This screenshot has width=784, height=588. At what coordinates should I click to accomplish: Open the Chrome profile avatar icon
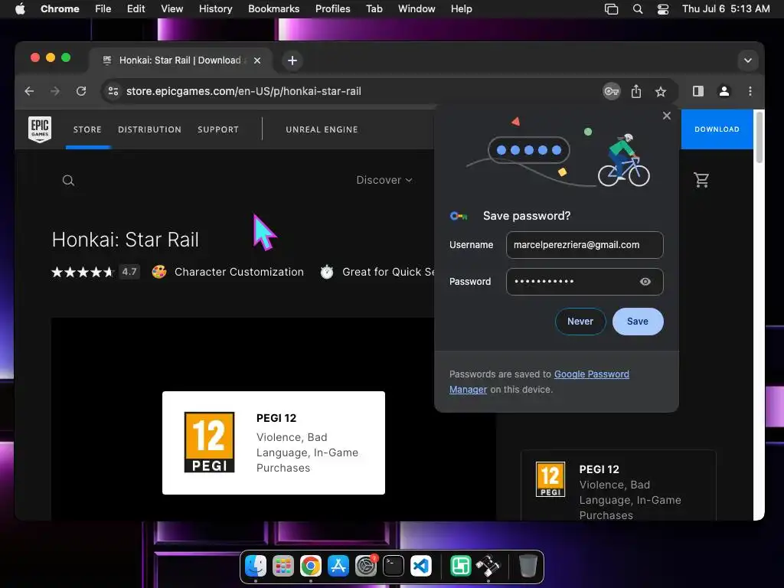click(724, 91)
